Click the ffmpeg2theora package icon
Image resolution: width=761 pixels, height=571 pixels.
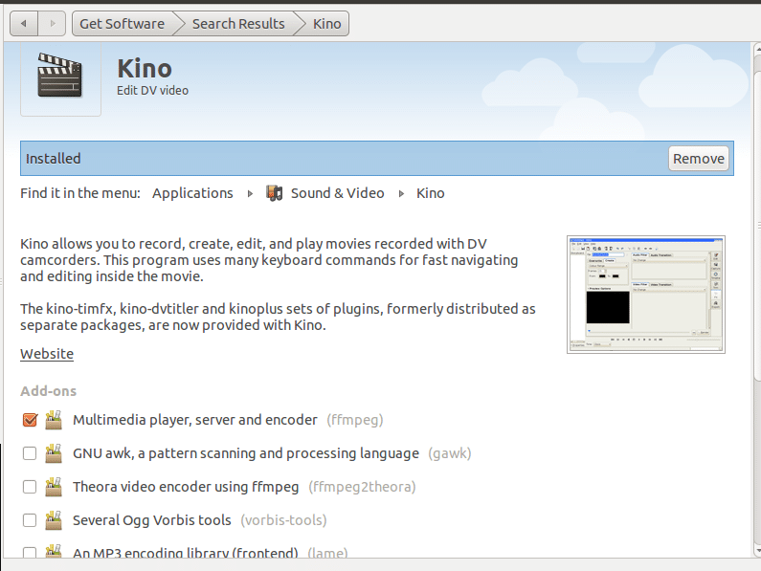(x=54, y=487)
